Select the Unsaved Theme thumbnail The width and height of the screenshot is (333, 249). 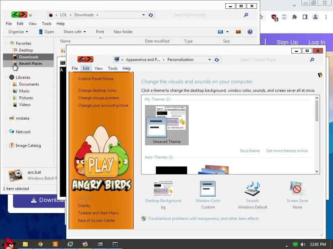[x=167, y=125]
